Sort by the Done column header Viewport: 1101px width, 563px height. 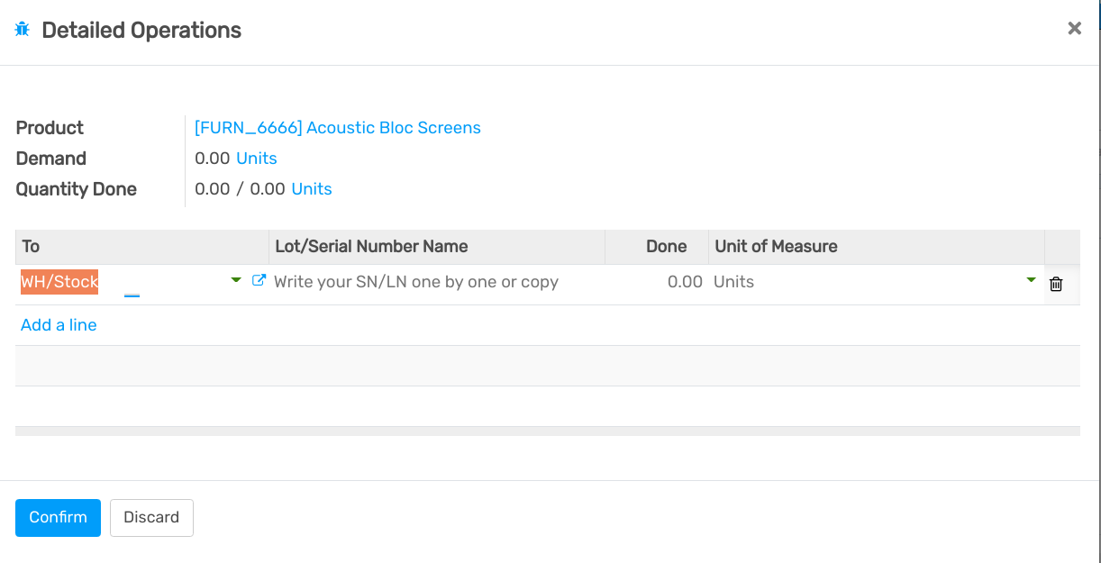666,247
